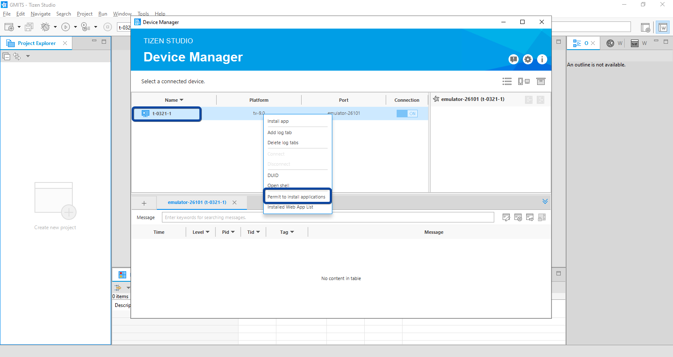The width and height of the screenshot is (673, 357).
Task: Minimize the Project Explorer panel
Action: [x=94, y=41]
